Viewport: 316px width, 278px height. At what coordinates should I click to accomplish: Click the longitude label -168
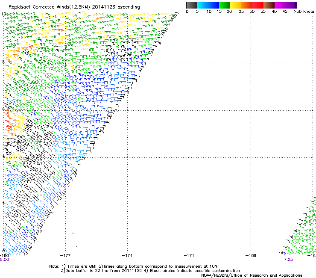pos(251,256)
